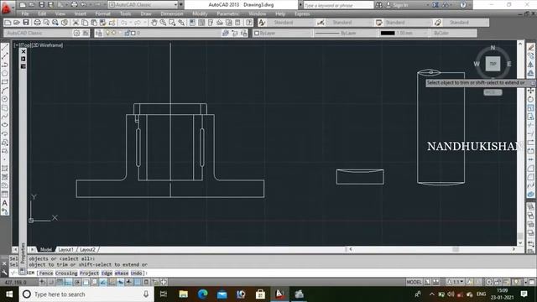Choose the eRase option in the command line
Viewport: 537px width, 302px height.
click(x=122, y=273)
